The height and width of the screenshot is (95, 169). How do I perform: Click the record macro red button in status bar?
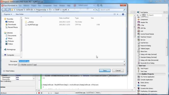click(39, 93)
